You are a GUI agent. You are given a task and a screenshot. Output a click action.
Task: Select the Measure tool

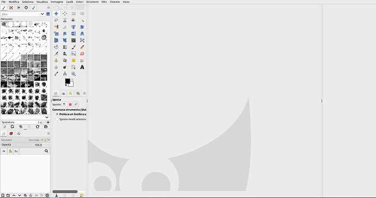point(65,74)
